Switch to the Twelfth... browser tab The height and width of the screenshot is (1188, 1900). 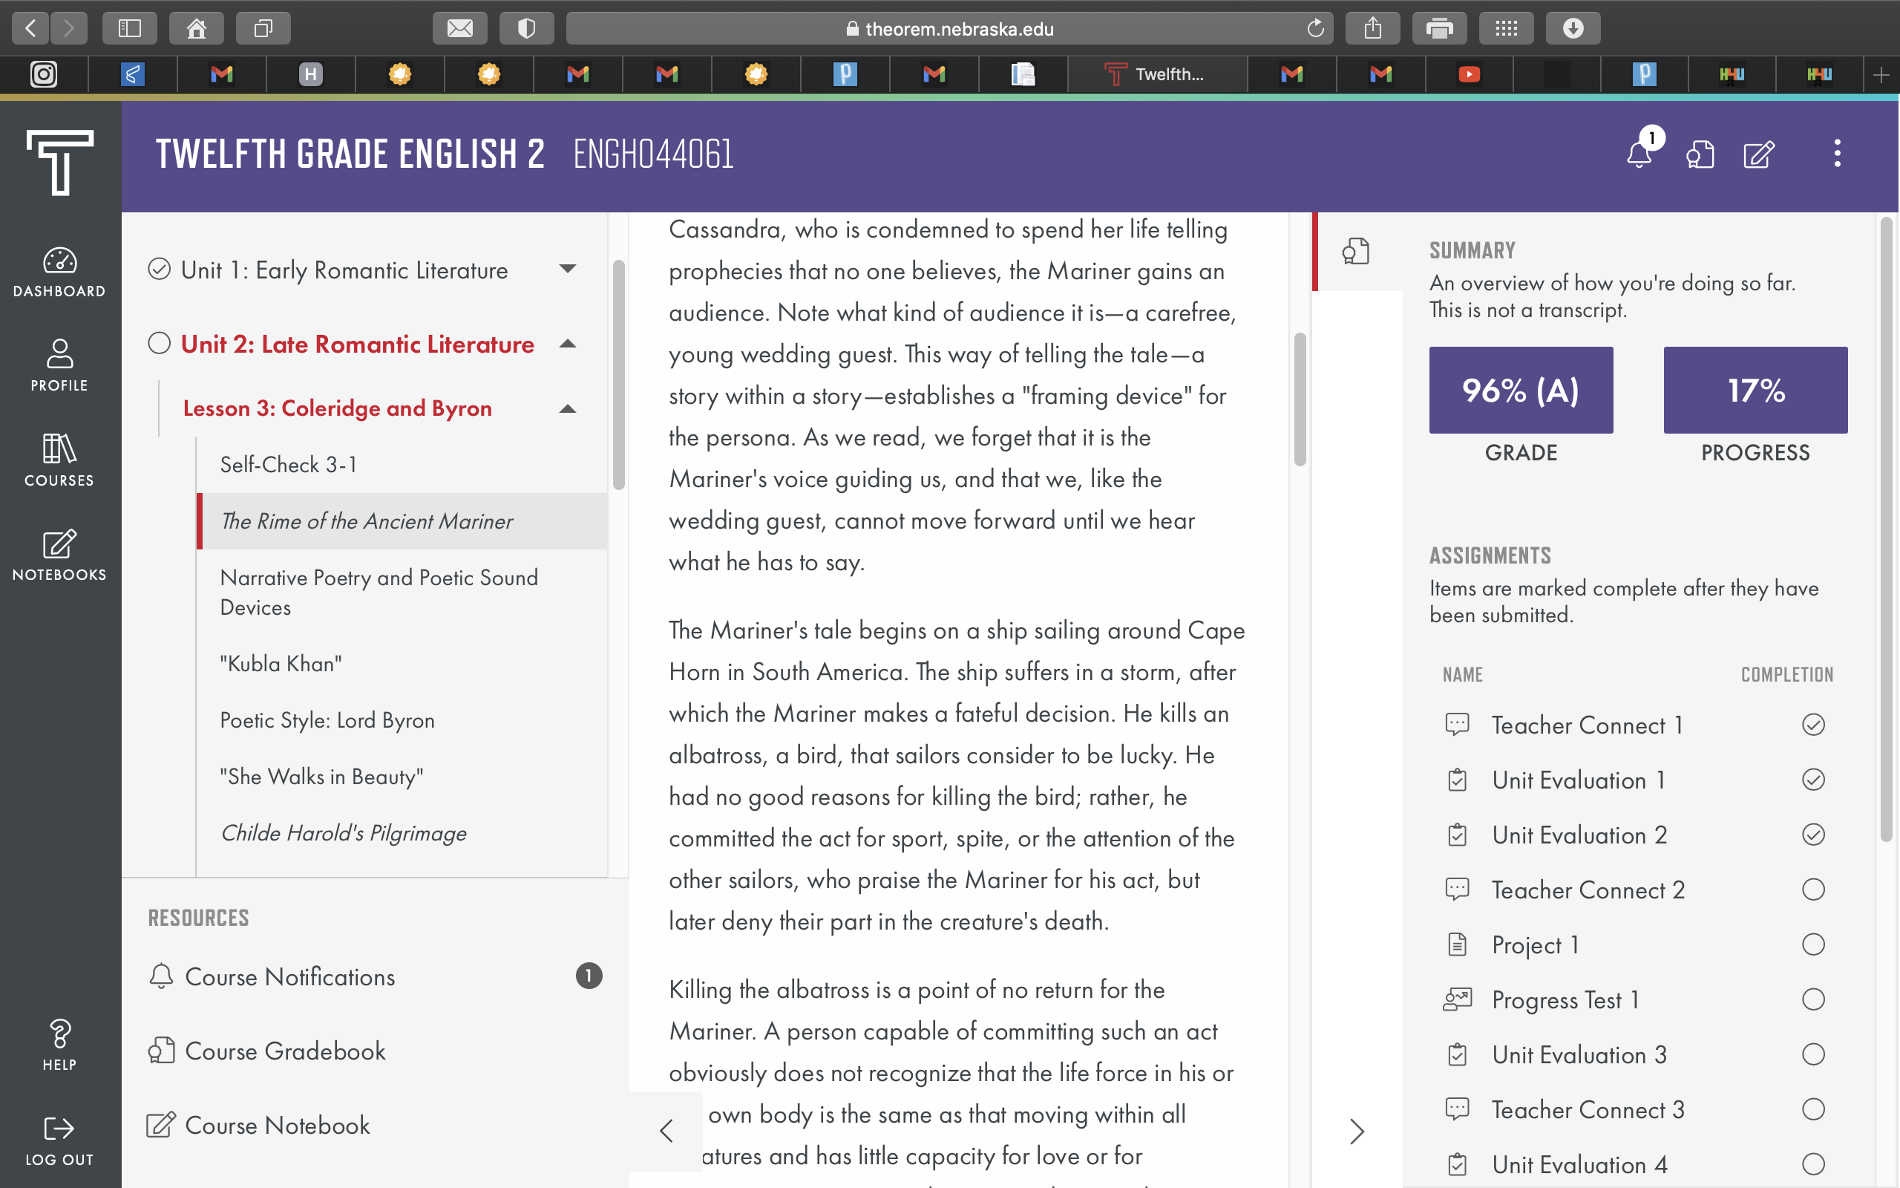point(1156,75)
